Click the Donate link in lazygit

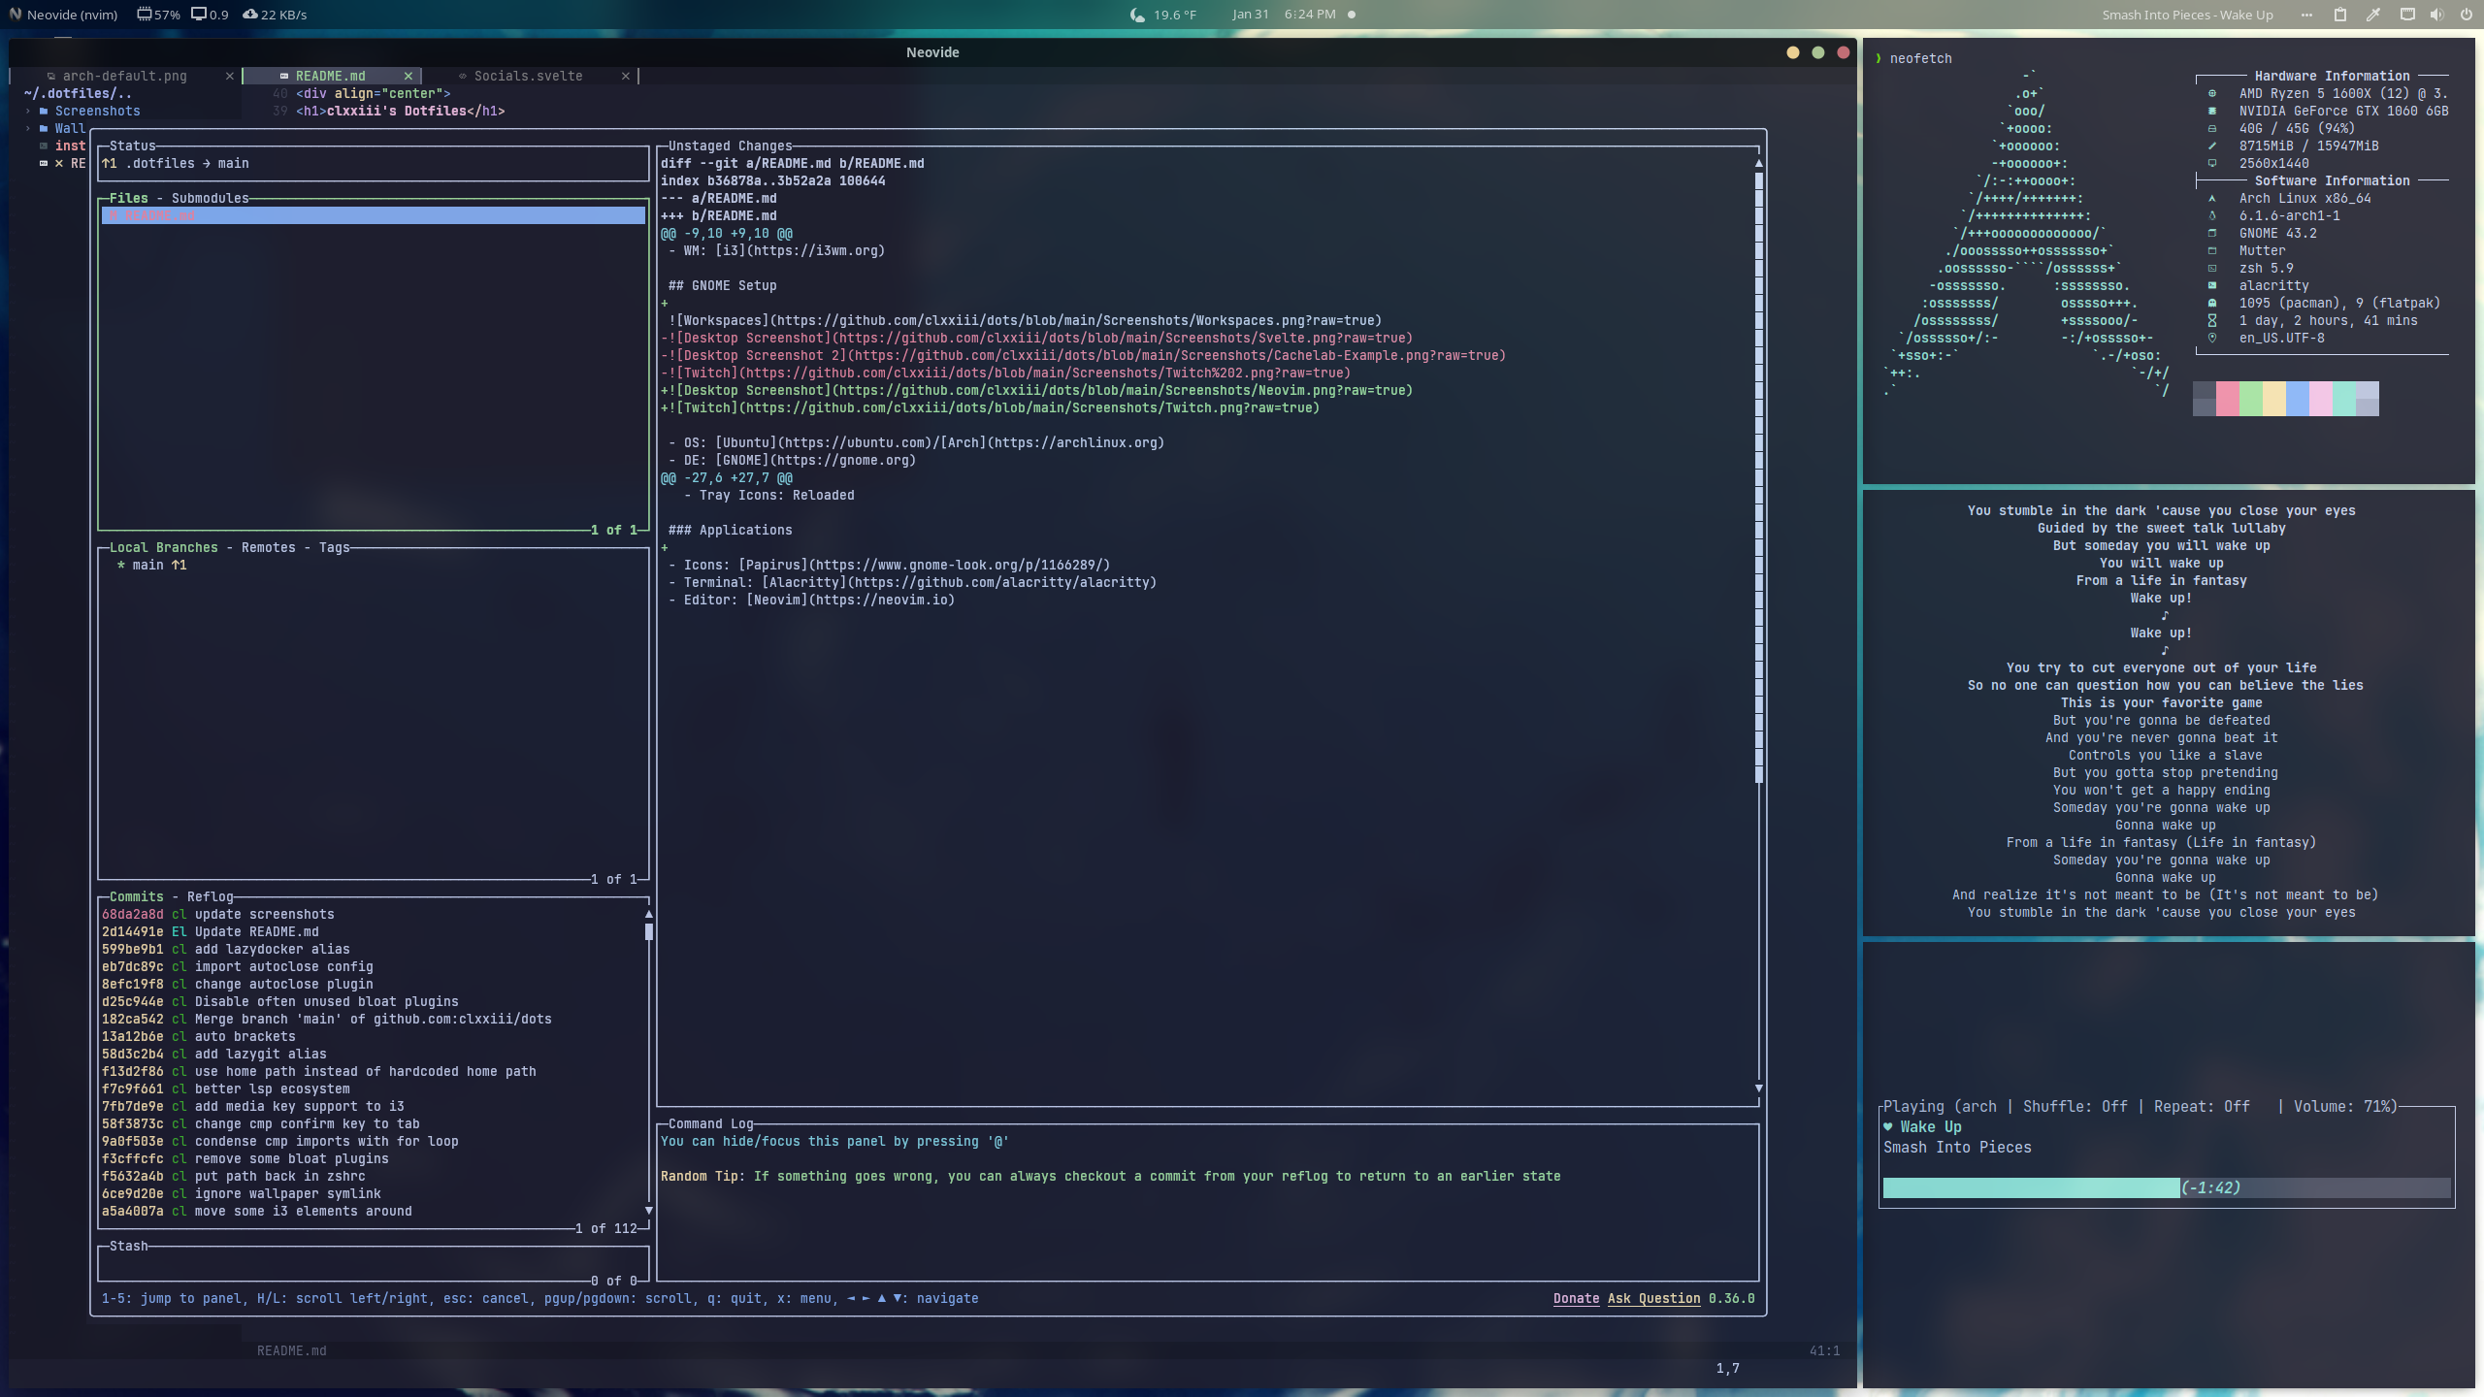tap(1575, 1298)
